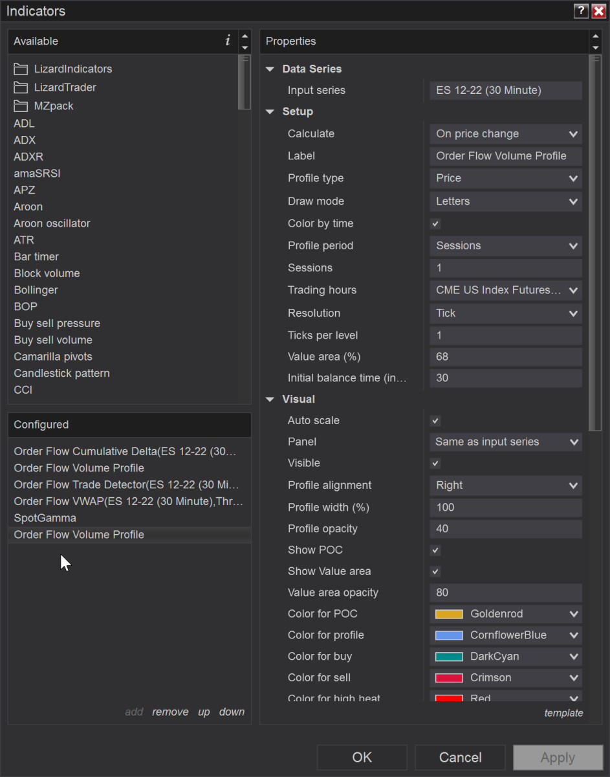Open the MZpack folder icon
610x777 pixels.
(x=21, y=106)
